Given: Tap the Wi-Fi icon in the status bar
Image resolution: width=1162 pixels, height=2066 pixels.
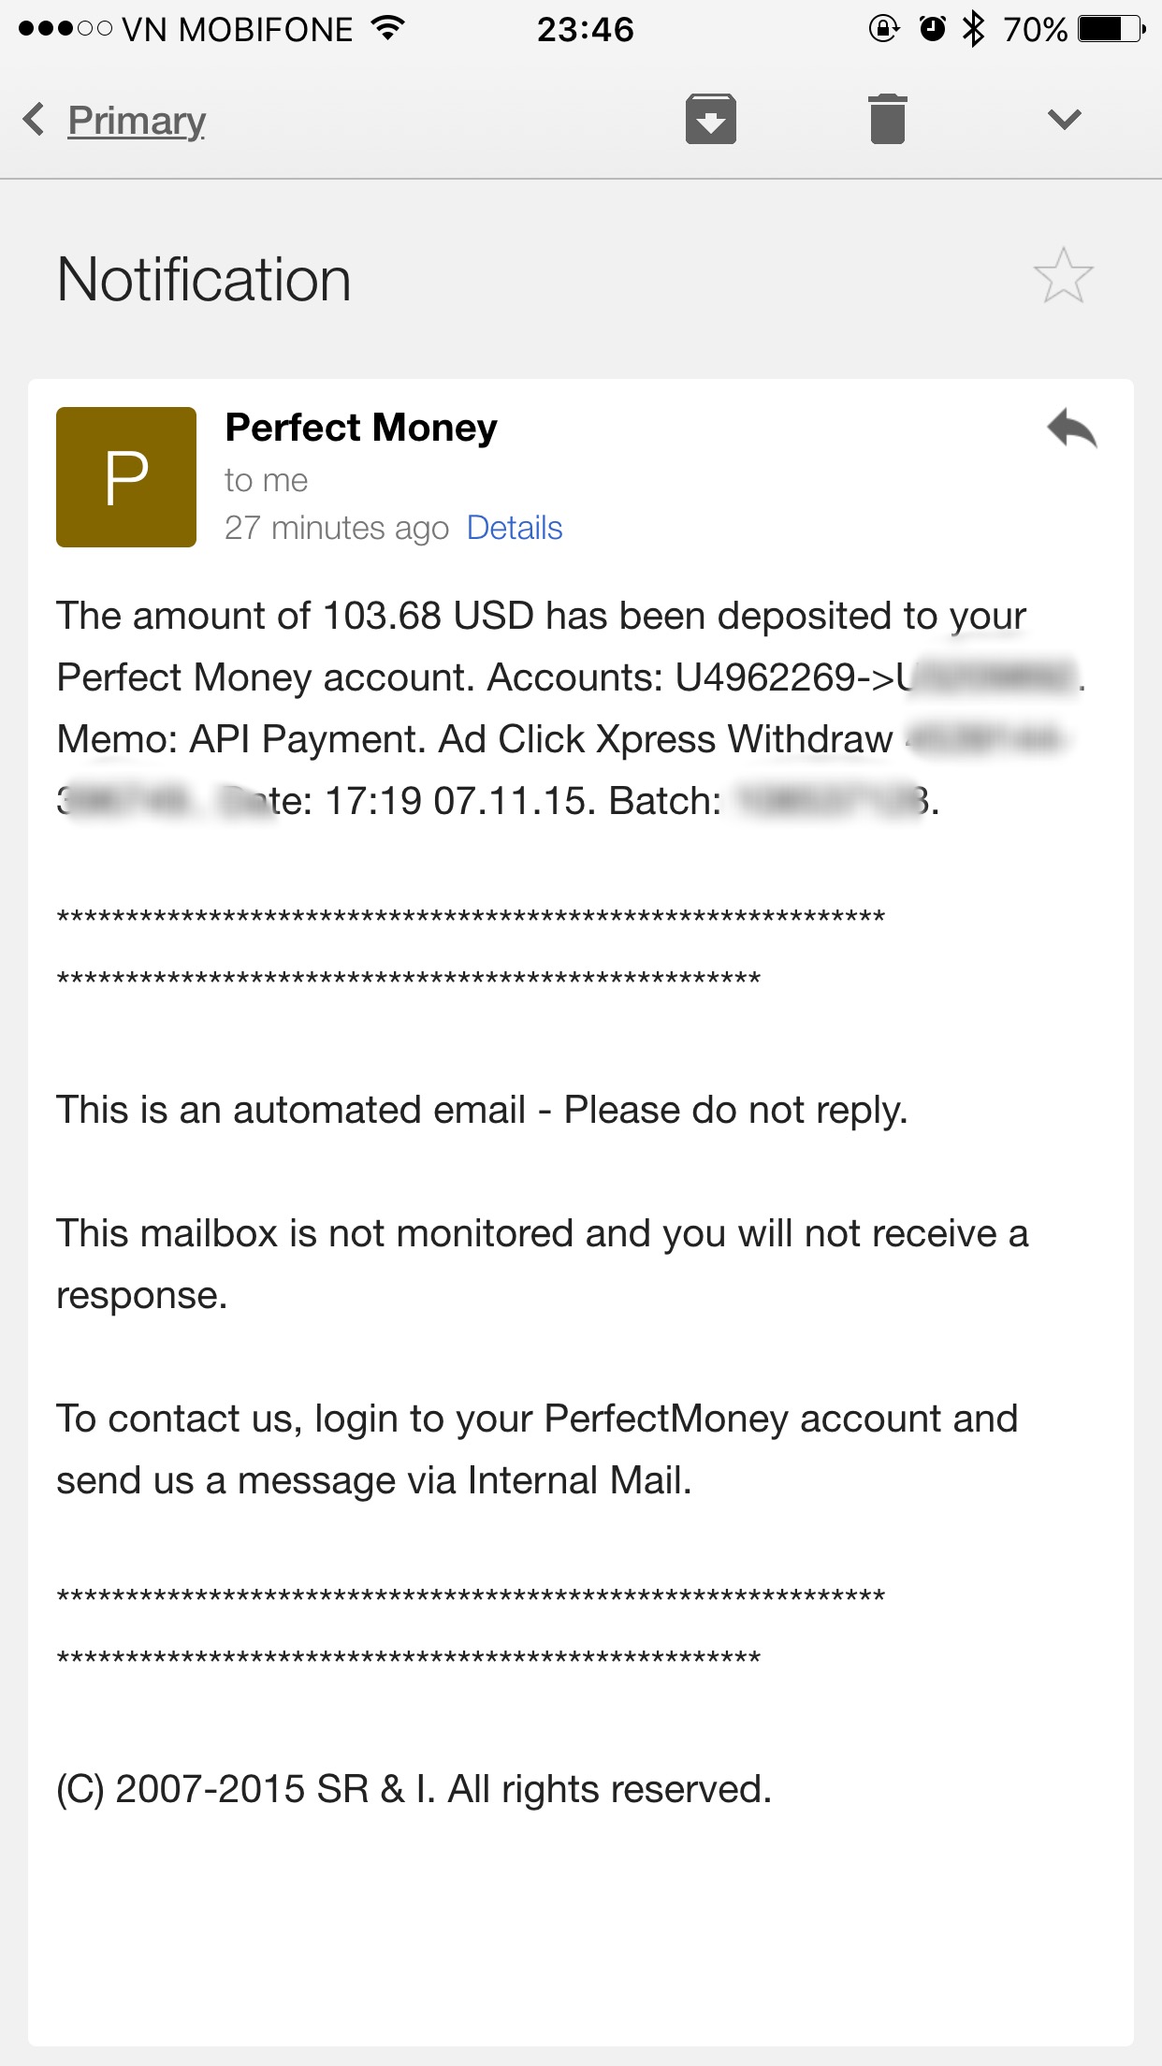Looking at the screenshot, I should pos(387,28).
